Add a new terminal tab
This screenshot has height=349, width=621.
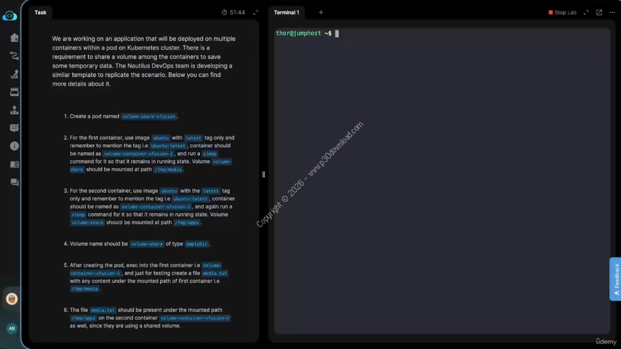(321, 13)
